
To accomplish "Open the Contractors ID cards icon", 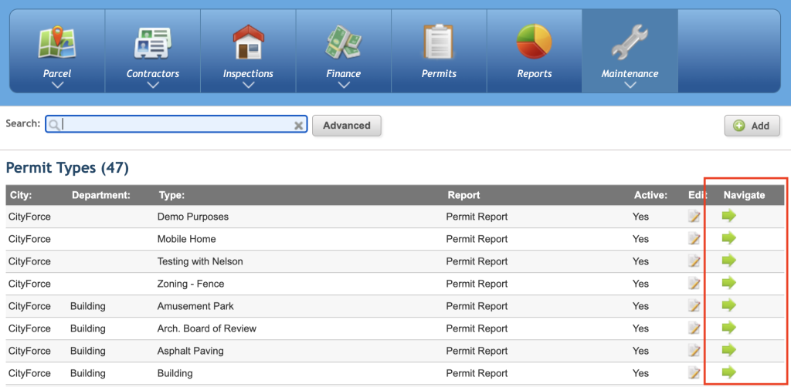I will click(x=152, y=42).
